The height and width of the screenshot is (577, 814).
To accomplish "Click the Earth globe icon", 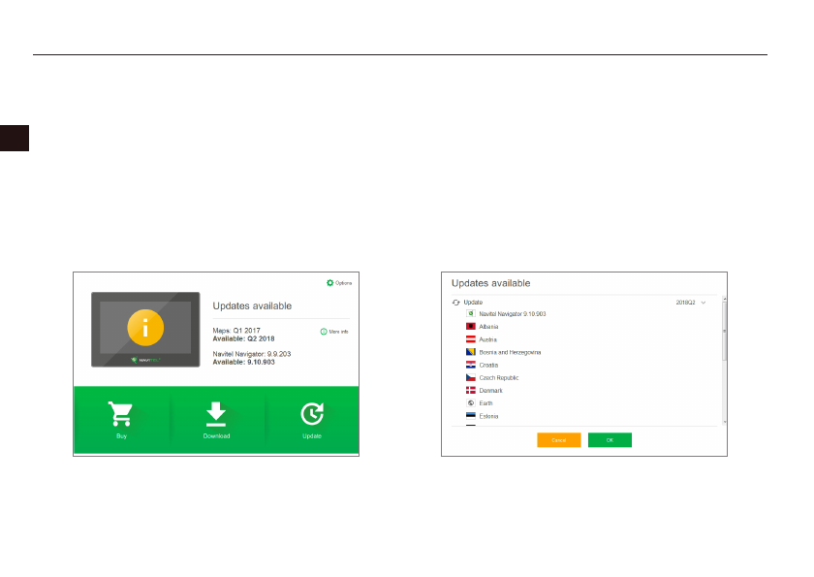I will (x=470, y=403).
